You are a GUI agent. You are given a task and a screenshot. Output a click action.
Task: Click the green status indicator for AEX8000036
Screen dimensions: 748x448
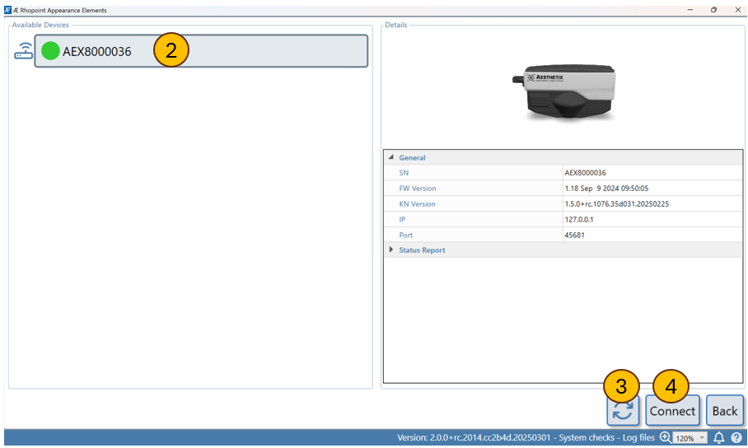pos(50,51)
